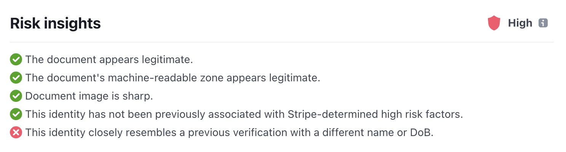
Task: Click the horizontal divider under Risk insights heading
Action: (x=281, y=42)
